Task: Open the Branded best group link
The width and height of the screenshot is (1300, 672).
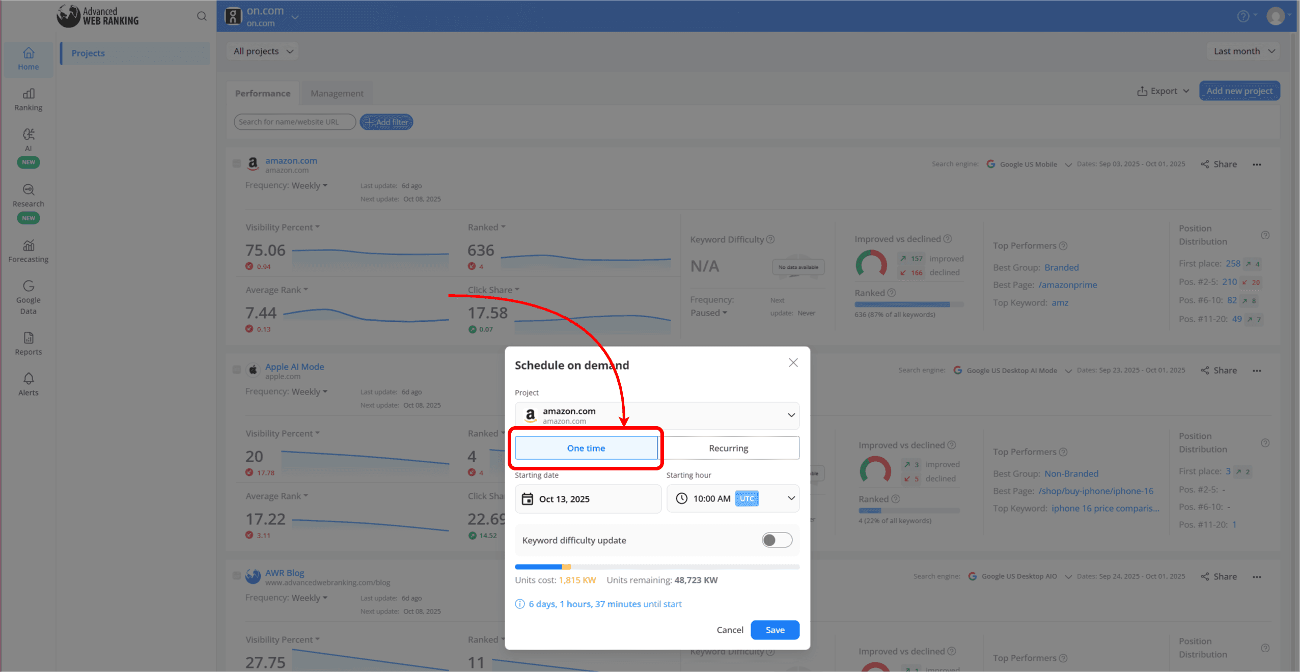Action: [1061, 268]
